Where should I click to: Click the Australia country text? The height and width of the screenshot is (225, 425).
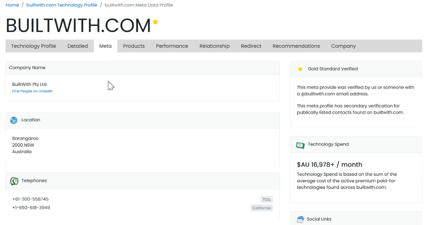click(x=22, y=152)
